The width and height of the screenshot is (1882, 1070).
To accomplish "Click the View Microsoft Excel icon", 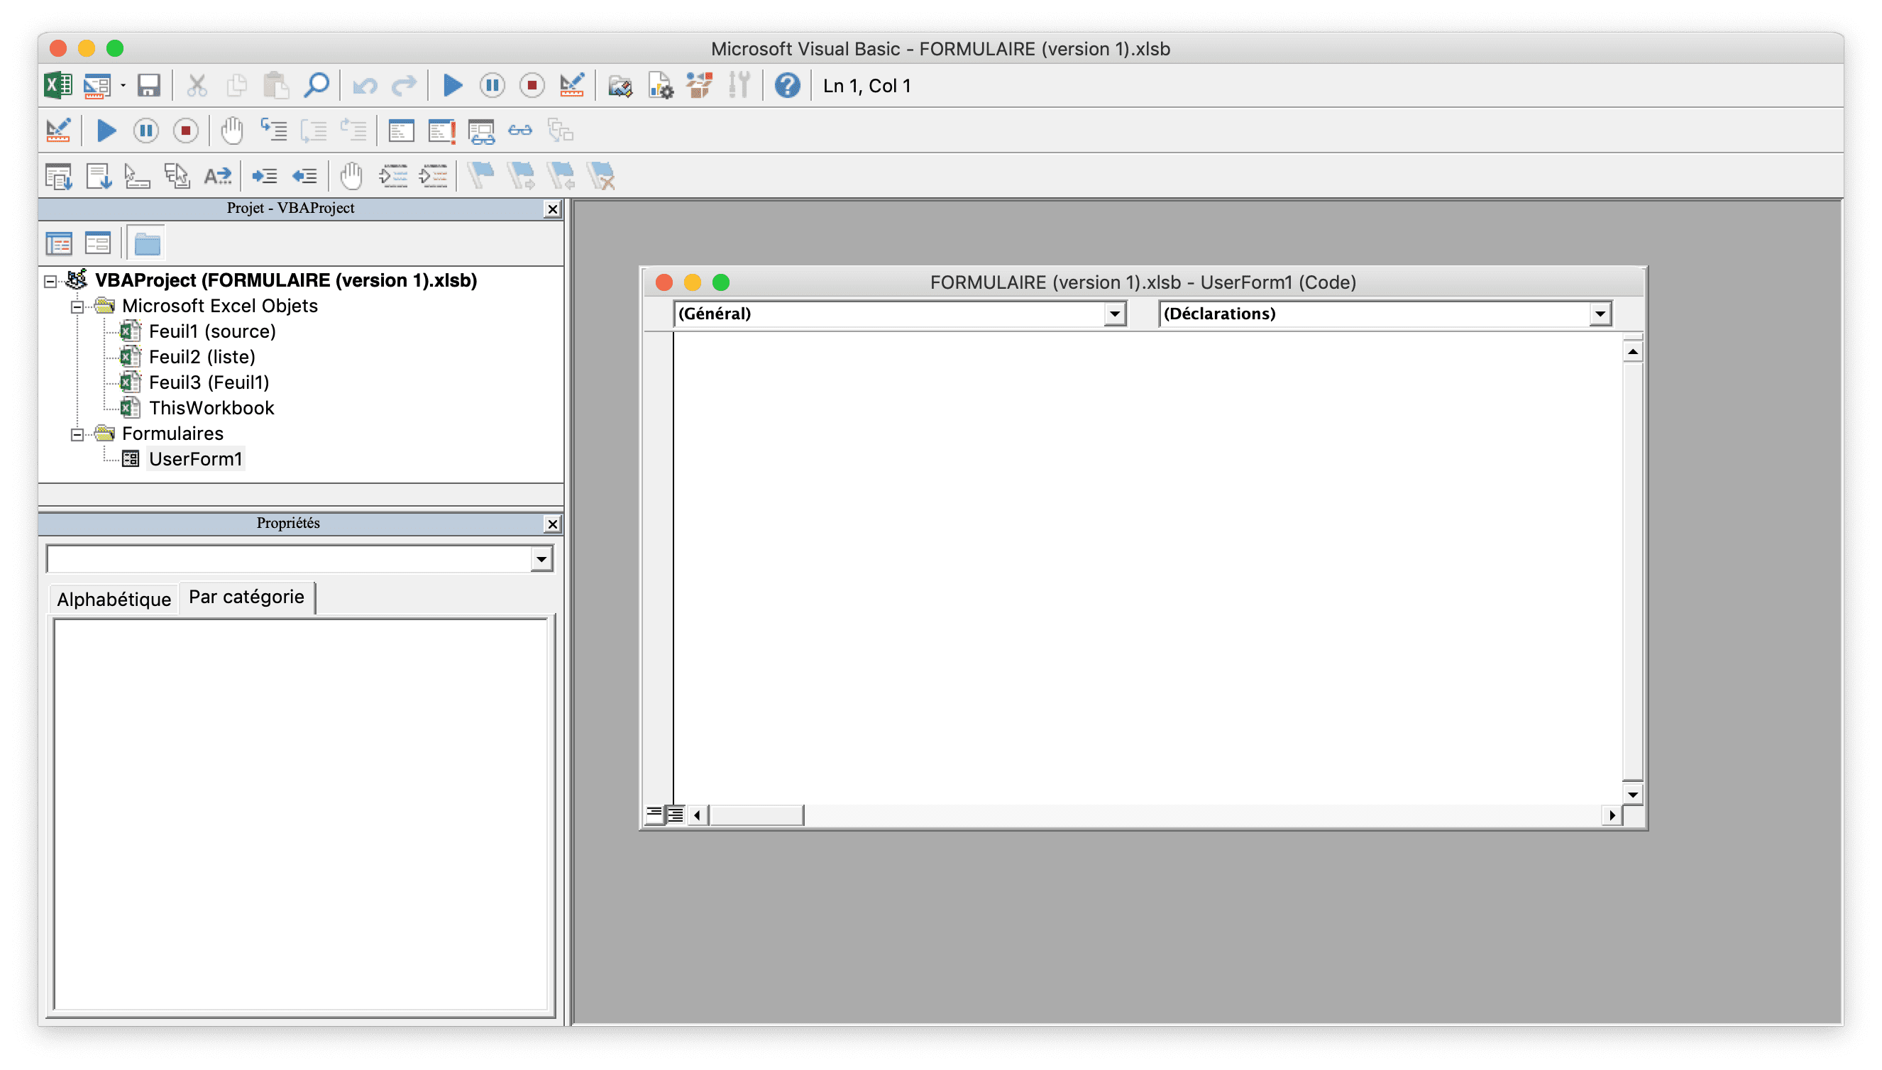I will click(x=58, y=85).
